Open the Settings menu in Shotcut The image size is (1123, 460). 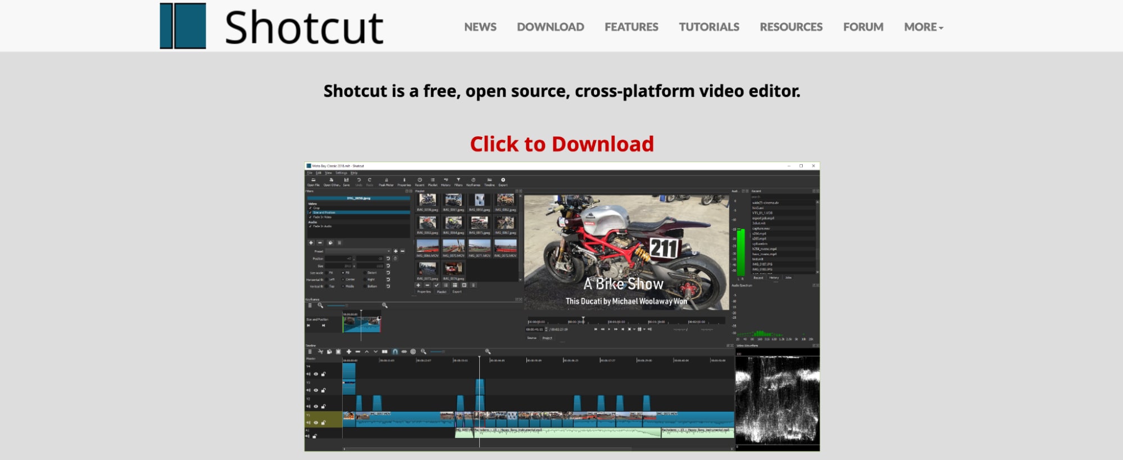(x=342, y=173)
